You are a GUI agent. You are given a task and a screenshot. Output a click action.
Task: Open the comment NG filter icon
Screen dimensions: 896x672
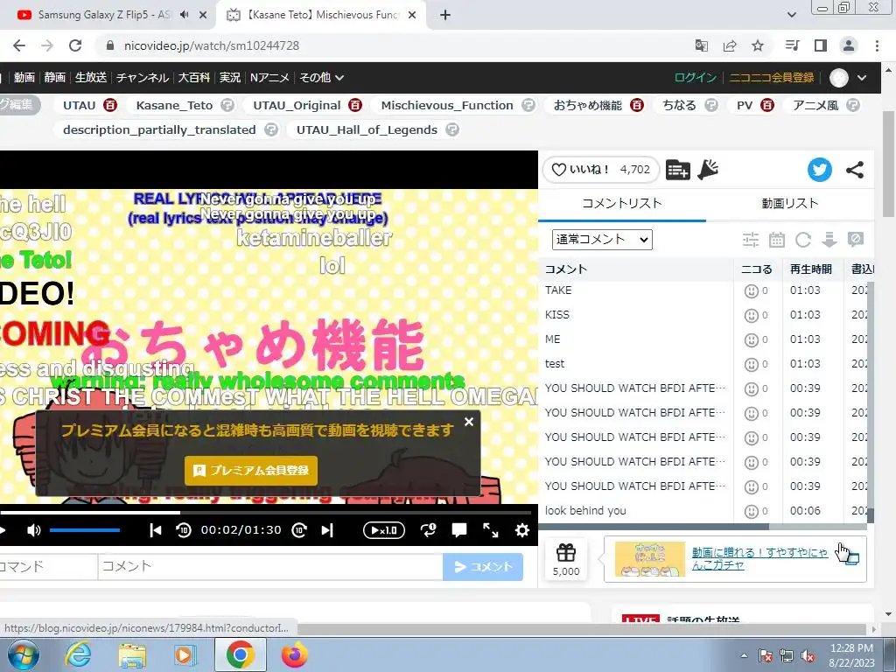tap(856, 240)
